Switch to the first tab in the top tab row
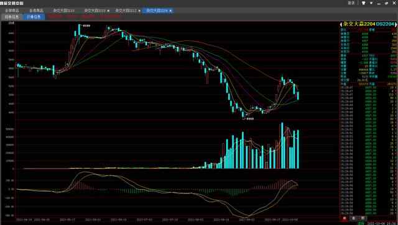398x225 pixels. click(12, 11)
